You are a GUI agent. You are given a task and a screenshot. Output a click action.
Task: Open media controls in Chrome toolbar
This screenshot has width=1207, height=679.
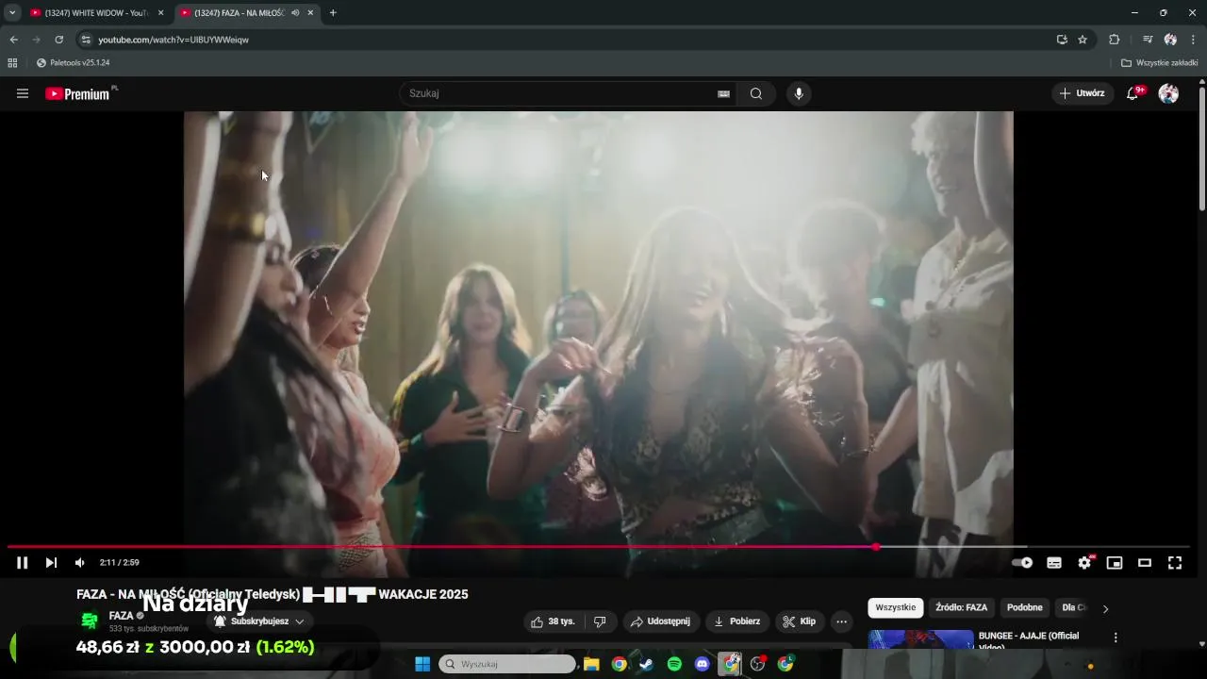click(x=1148, y=40)
